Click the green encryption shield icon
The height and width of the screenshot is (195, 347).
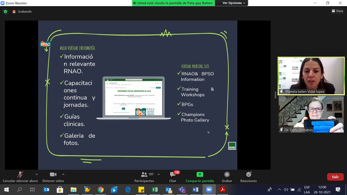click(x=5, y=12)
